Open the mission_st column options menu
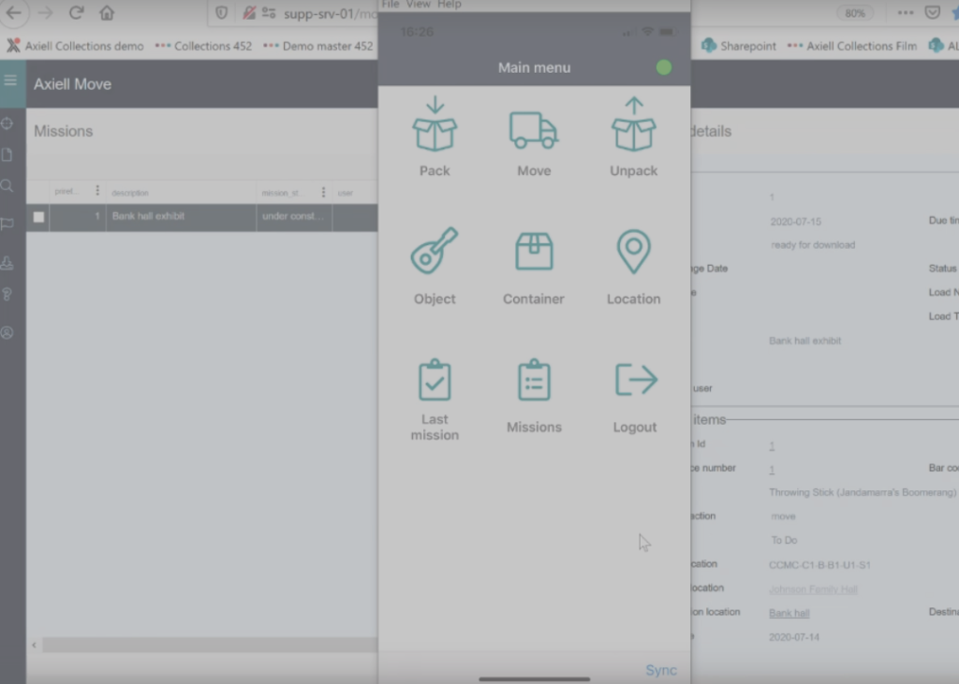This screenshot has width=959, height=684. (324, 192)
